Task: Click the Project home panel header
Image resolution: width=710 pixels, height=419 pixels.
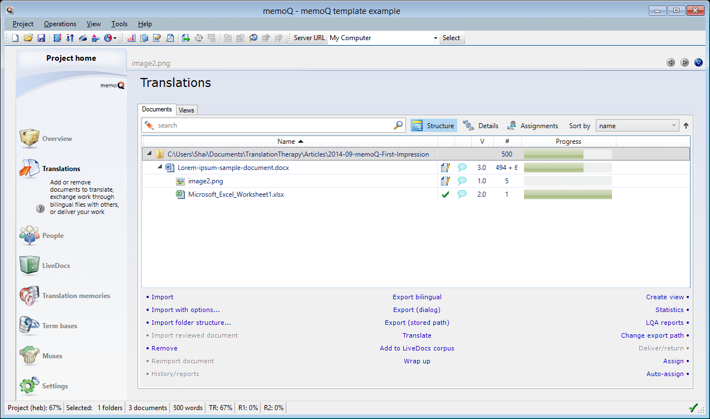Action: tap(71, 59)
